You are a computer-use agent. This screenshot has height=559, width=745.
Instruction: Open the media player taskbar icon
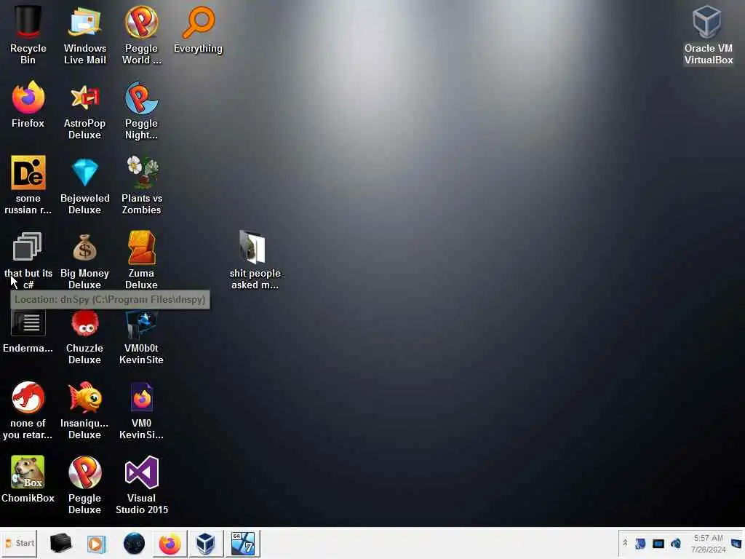click(97, 543)
